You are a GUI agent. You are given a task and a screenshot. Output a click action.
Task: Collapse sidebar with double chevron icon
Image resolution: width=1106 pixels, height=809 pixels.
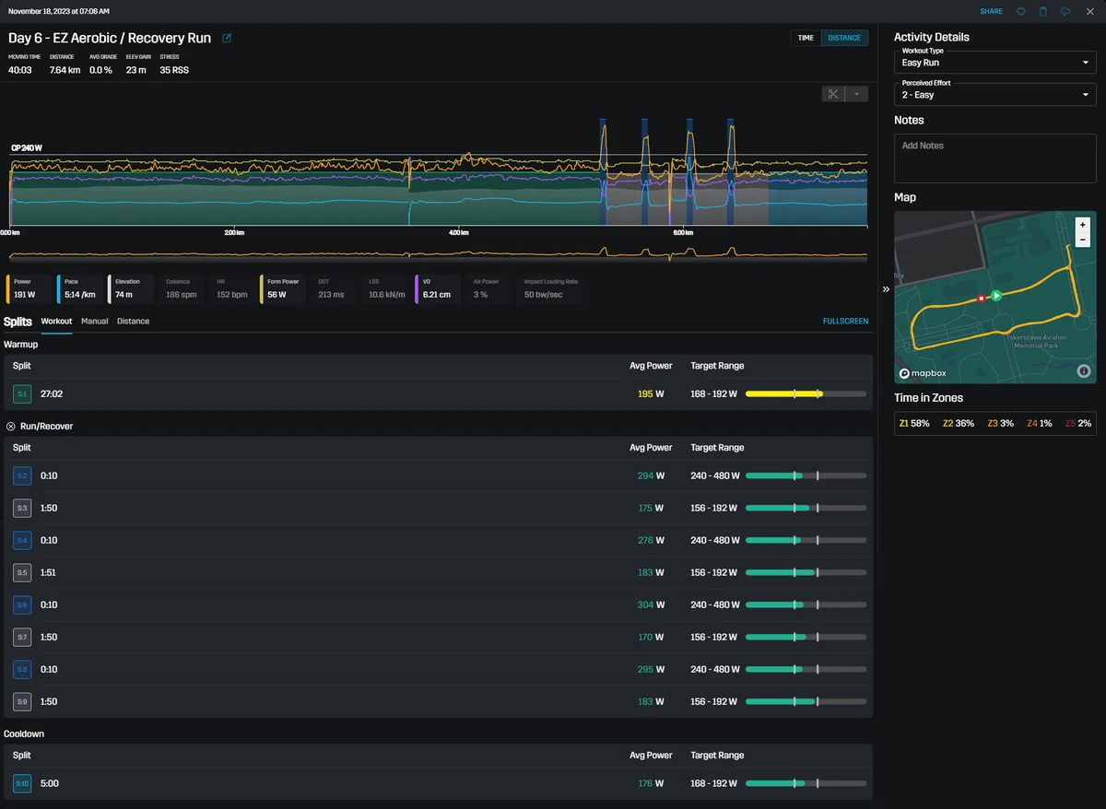tap(886, 288)
